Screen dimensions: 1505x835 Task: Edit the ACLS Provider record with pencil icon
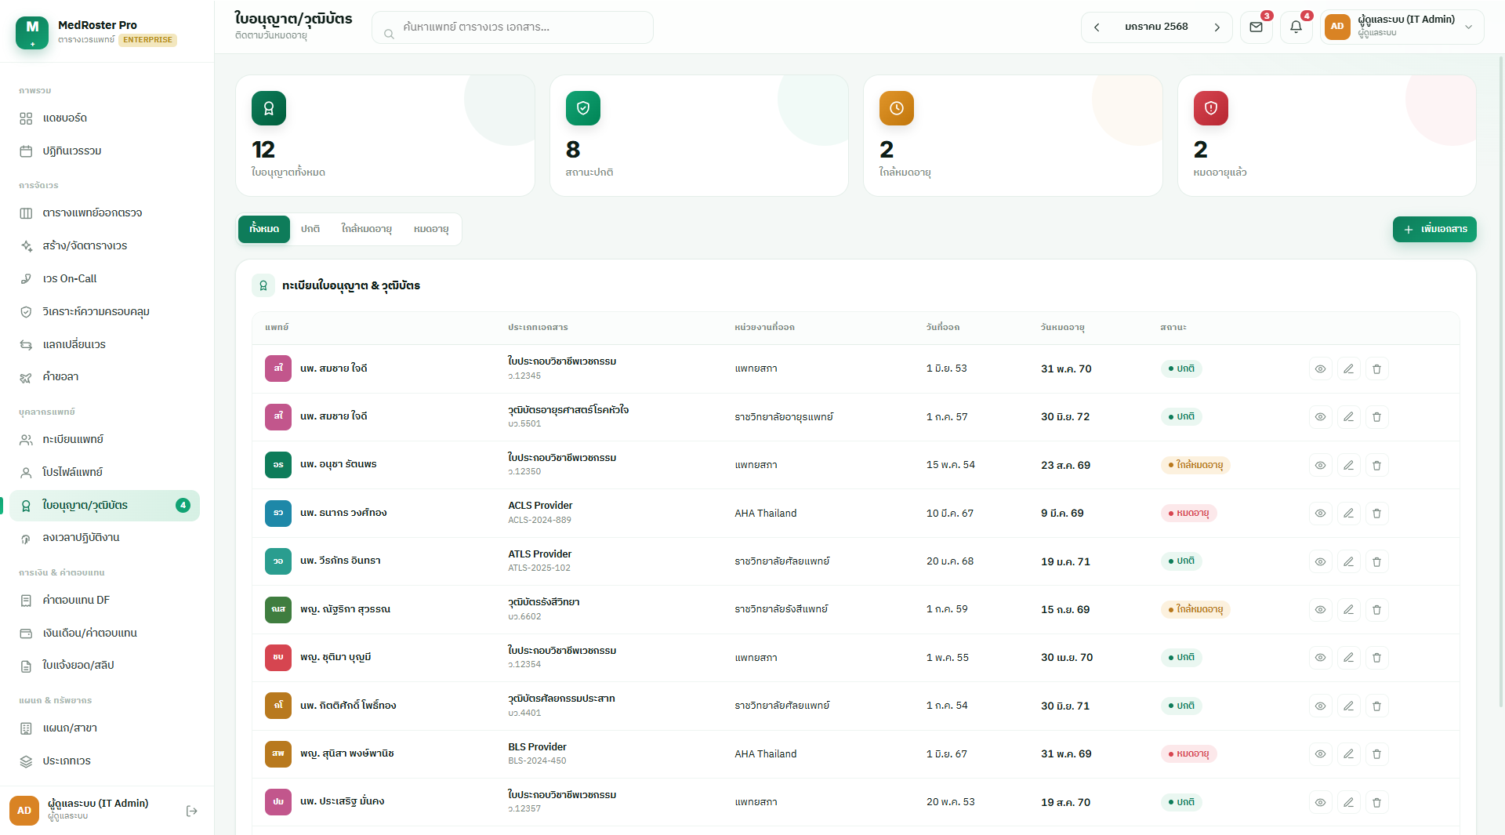pos(1348,514)
